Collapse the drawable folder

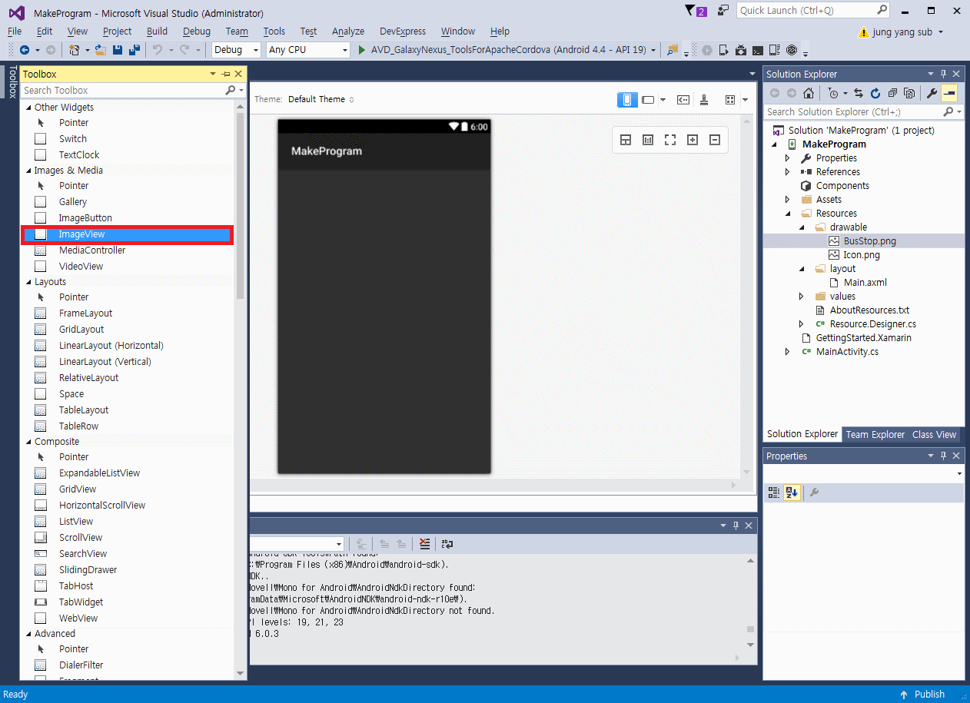tap(801, 227)
